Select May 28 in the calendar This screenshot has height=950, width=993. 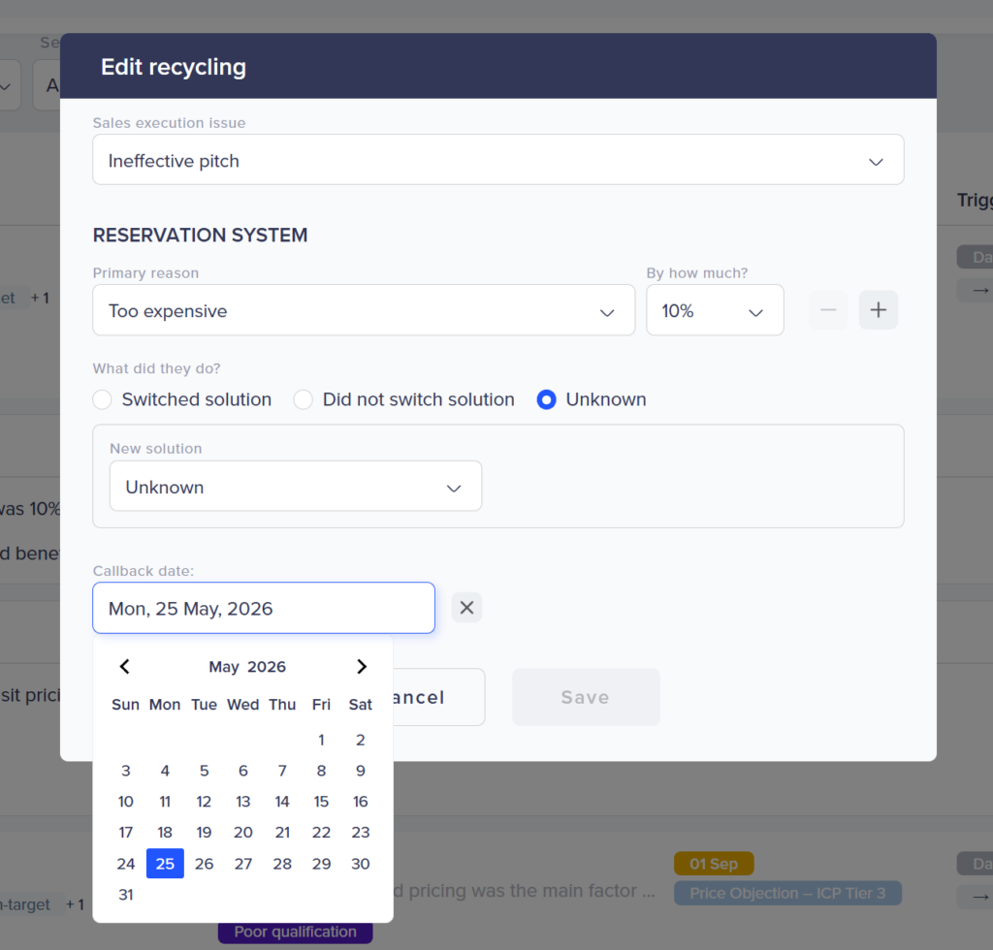[x=282, y=864]
